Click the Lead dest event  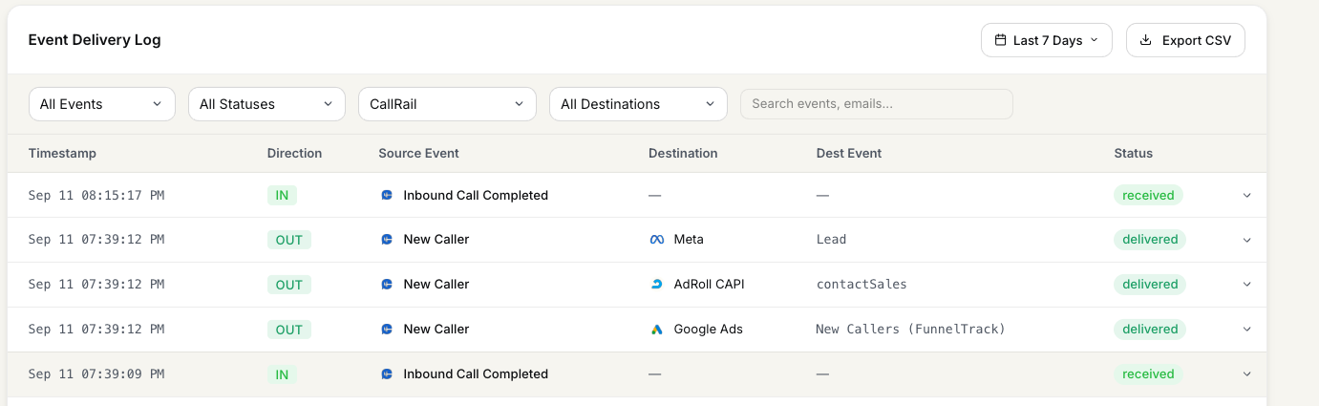831,240
